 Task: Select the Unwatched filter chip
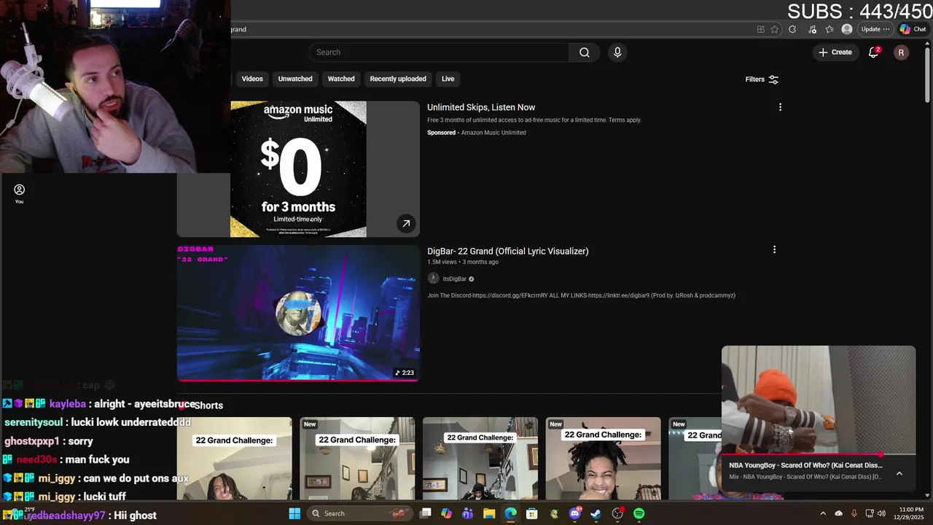coord(295,79)
